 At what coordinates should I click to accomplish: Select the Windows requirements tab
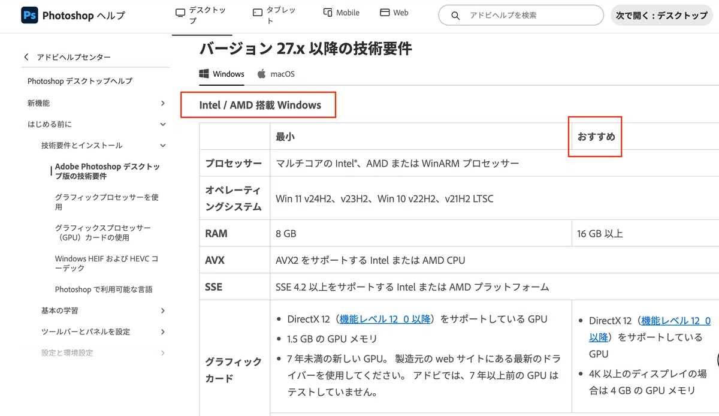pyautogui.click(x=222, y=74)
